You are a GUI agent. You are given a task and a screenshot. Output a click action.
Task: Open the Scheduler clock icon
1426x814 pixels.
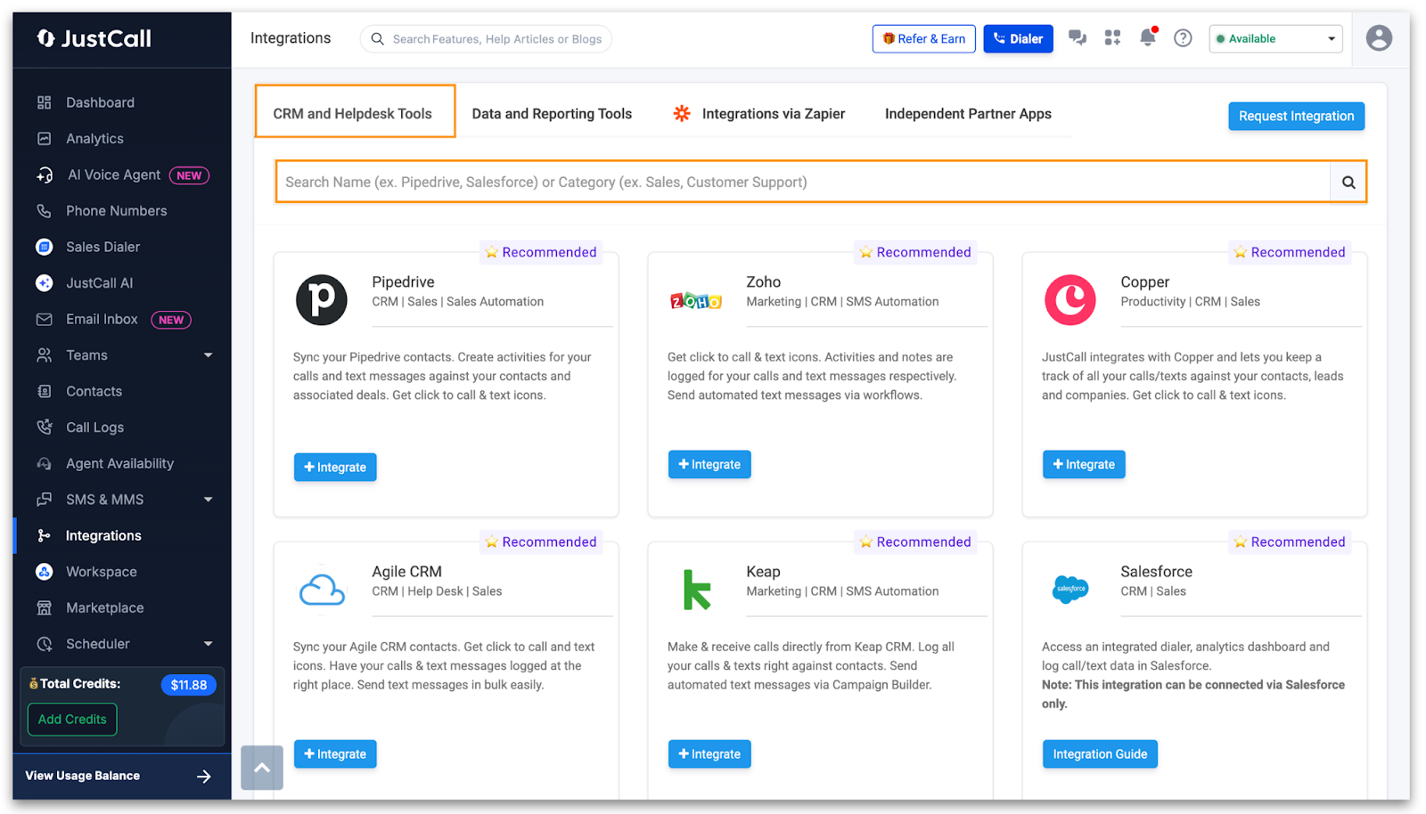(x=44, y=644)
